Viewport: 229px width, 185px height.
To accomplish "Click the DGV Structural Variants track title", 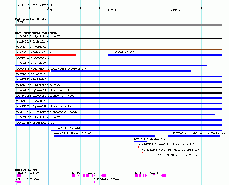I will point(36,33).
